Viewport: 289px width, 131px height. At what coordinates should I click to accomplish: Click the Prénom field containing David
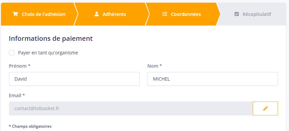(74, 79)
